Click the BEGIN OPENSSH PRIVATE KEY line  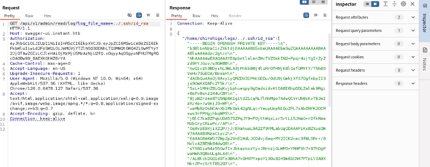(x=237, y=43)
